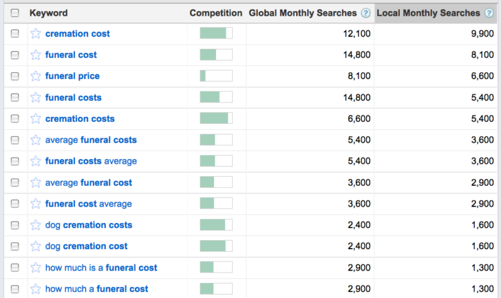Select checkbox for 'funeral costs' row

15,98
